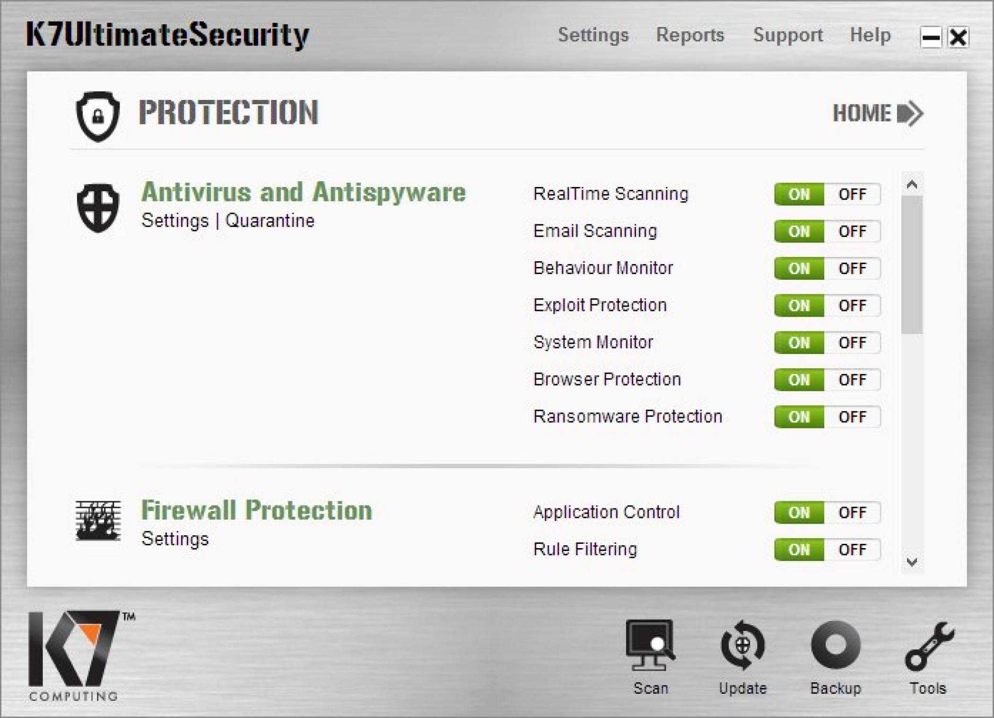Launch the Backup disc icon
This screenshot has height=718, width=994.
tap(836, 645)
